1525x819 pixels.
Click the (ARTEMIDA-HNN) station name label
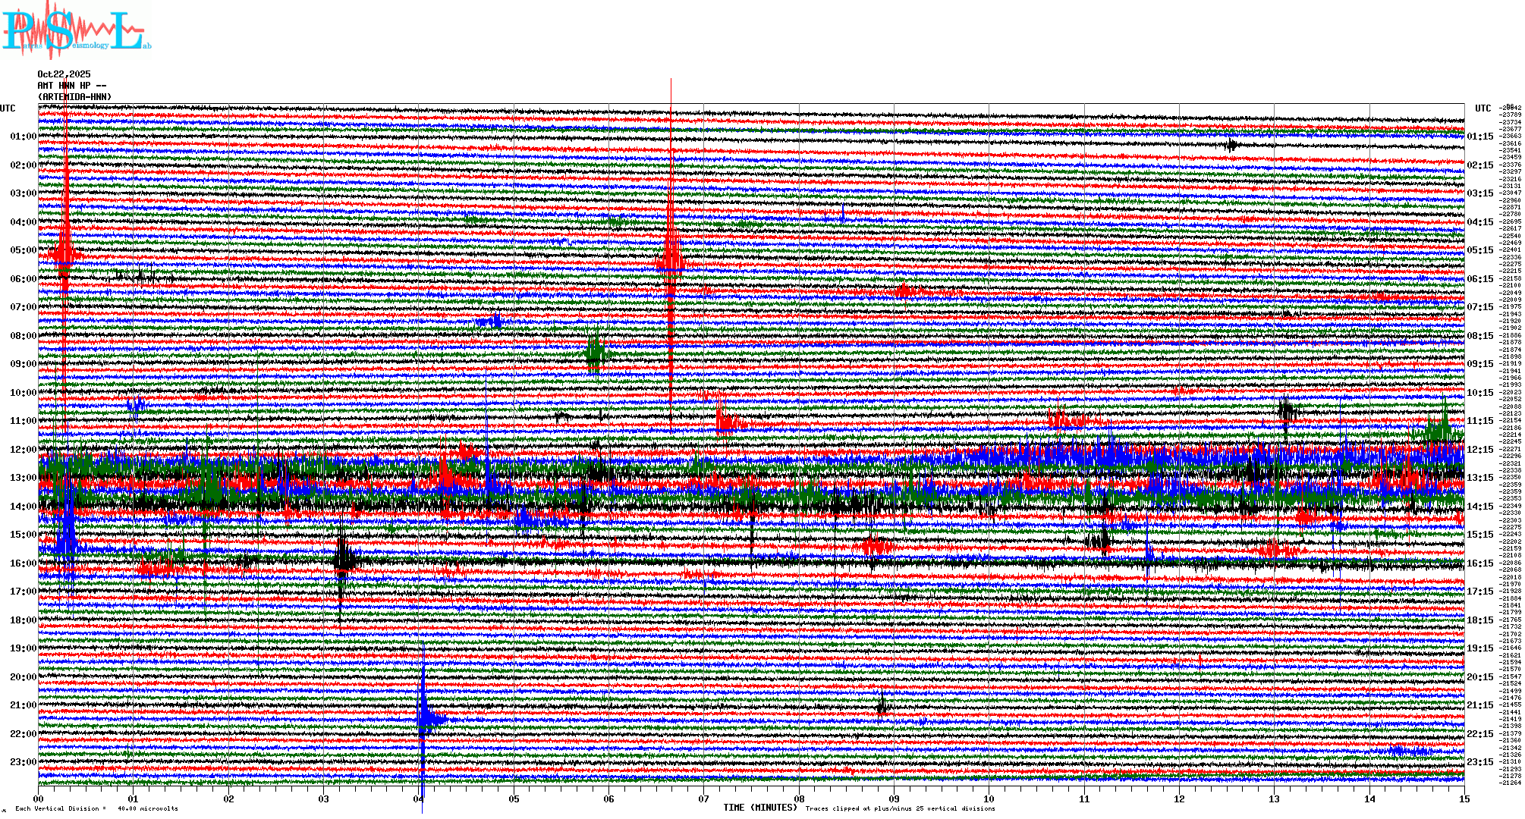point(74,97)
